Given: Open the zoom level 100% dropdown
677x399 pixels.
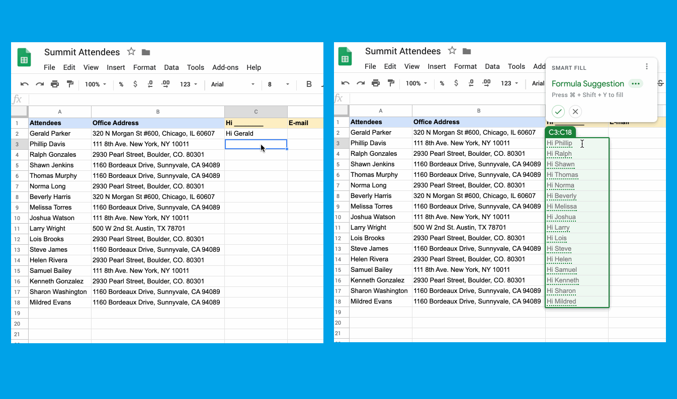Looking at the screenshot, I should pyautogui.click(x=95, y=84).
